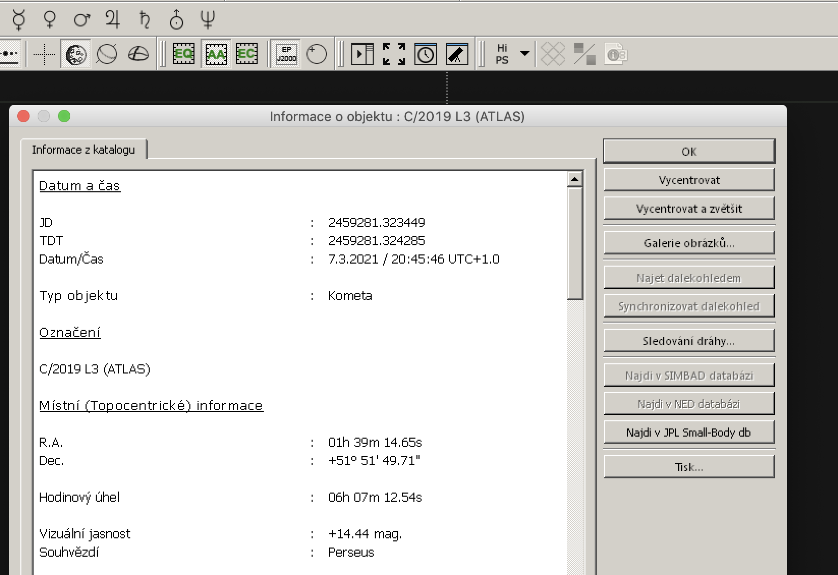
Task: Open the date and time clock icon
Action: (426, 54)
